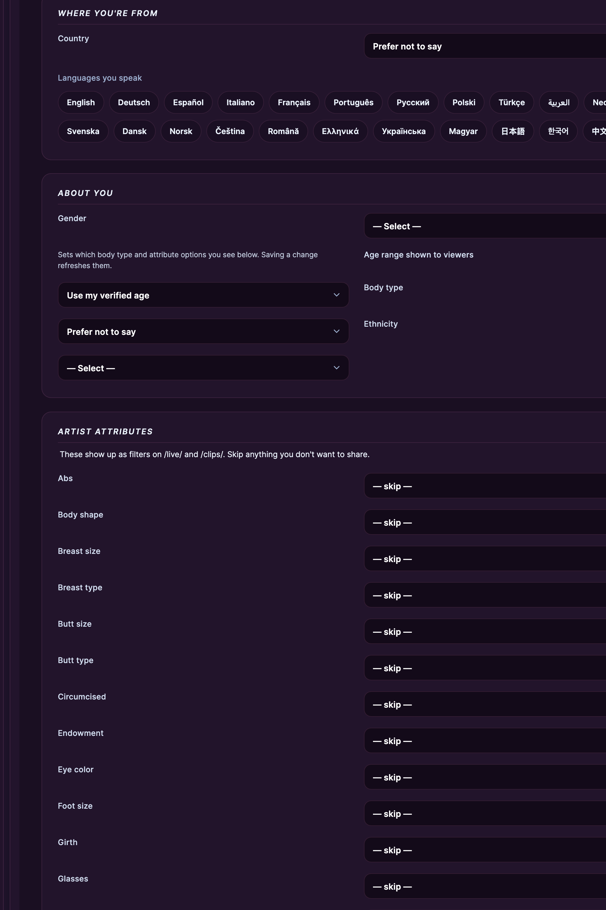
Task: Toggle the Español language chip
Action: [188, 103]
